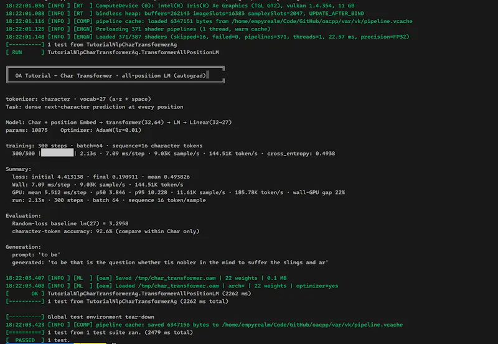498x344 pixels.
Task: Click the 'Generation:' heading
Action: [x=23, y=247]
